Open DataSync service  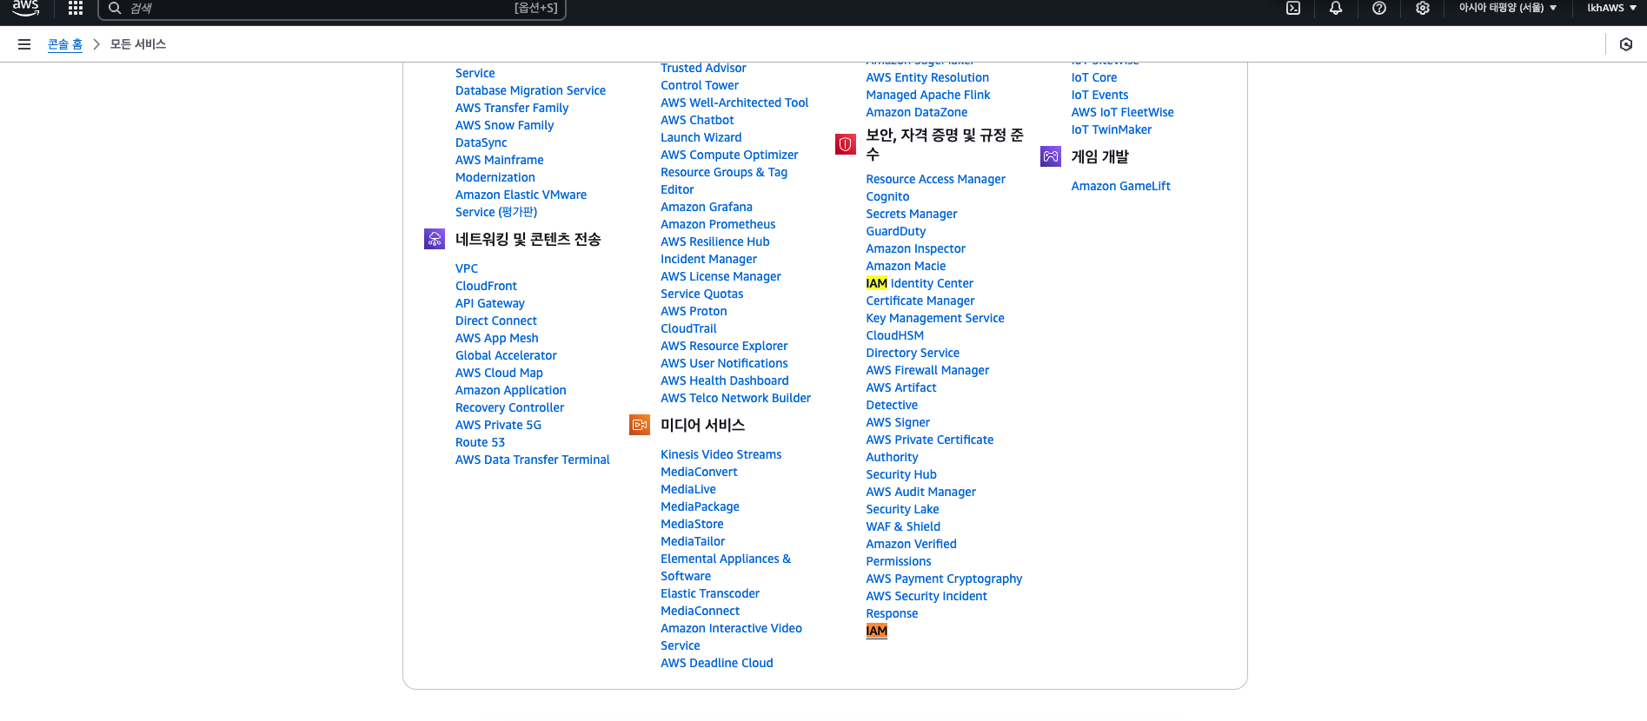(481, 142)
